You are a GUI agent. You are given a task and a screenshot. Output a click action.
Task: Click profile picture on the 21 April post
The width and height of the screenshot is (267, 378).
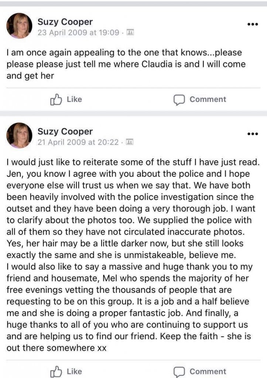click(x=20, y=135)
